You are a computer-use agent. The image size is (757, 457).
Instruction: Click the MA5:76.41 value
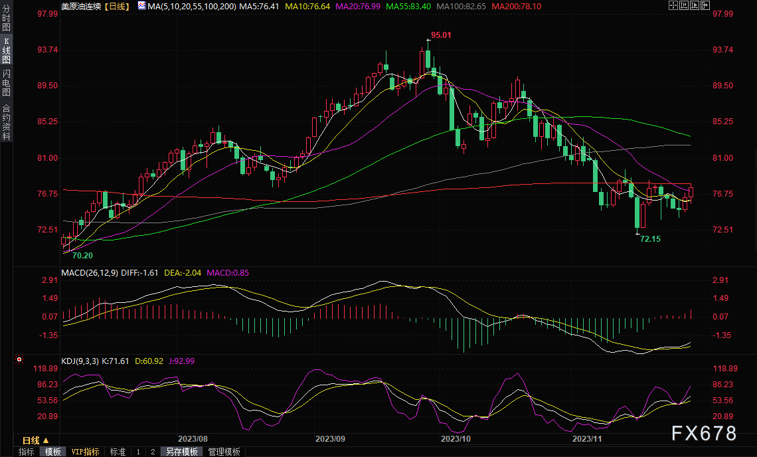pyautogui.click(x=259, y=6)
